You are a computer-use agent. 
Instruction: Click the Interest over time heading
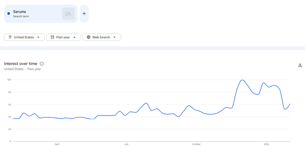click(x=21, y=64)
